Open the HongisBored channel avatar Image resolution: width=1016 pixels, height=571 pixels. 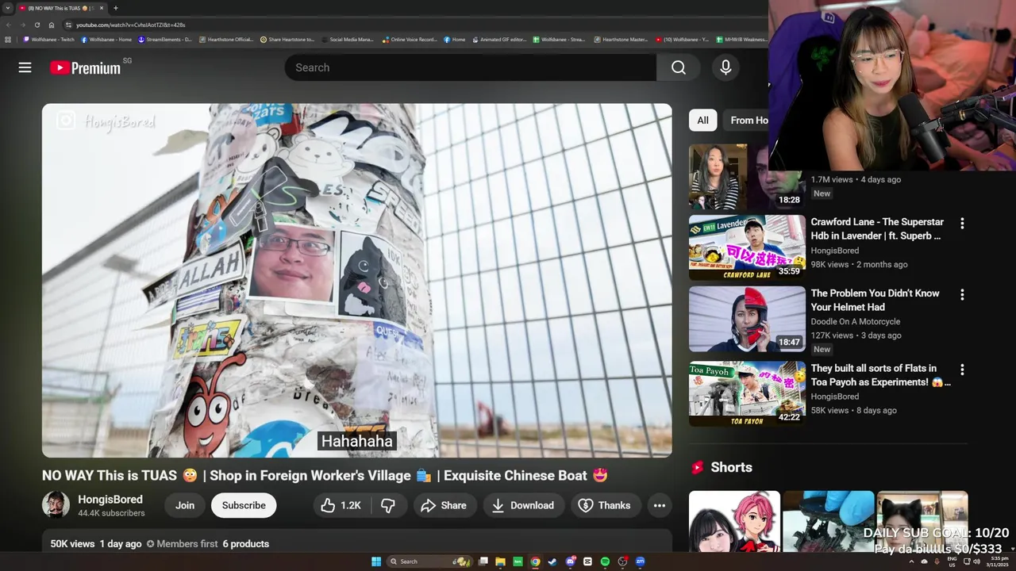(56, 505)
